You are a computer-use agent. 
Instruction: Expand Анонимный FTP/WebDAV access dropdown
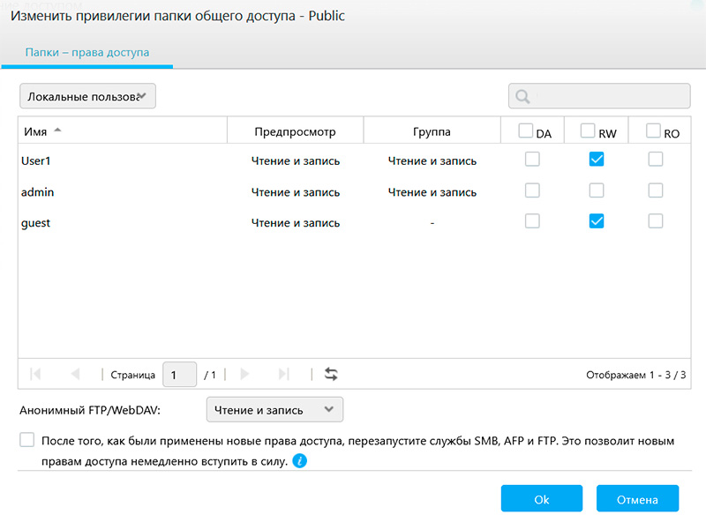(x=274, y=410)
